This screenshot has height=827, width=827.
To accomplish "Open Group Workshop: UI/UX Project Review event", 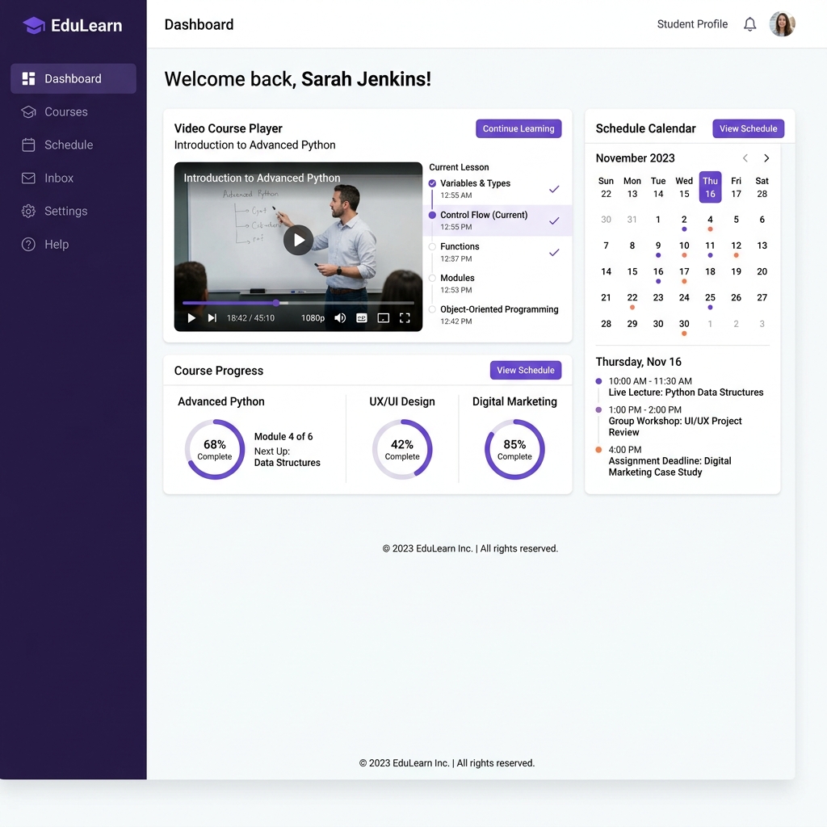I will pos(675,421).
